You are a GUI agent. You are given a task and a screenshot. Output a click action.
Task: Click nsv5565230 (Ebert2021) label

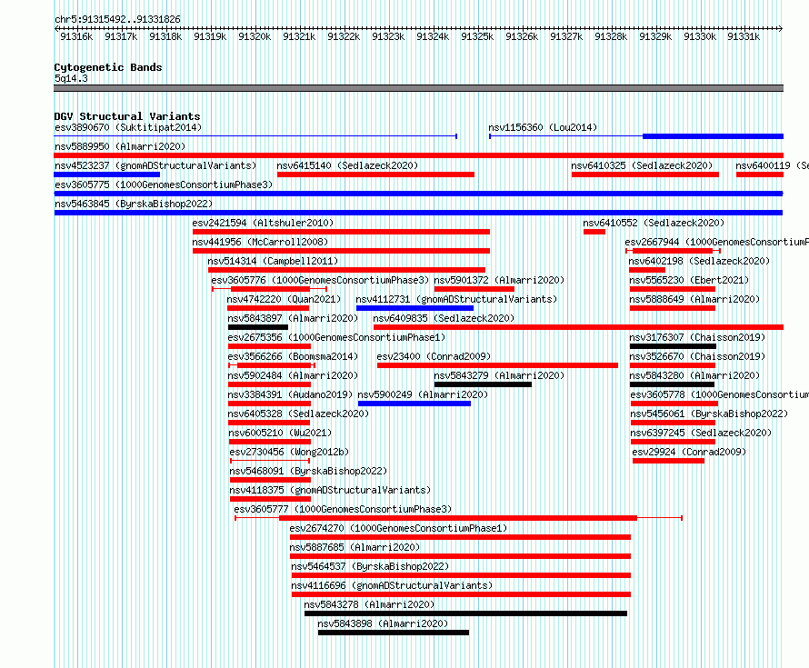click(x=689, y=280)
